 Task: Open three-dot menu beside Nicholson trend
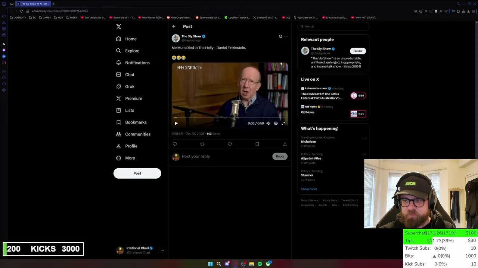(364, 138)
